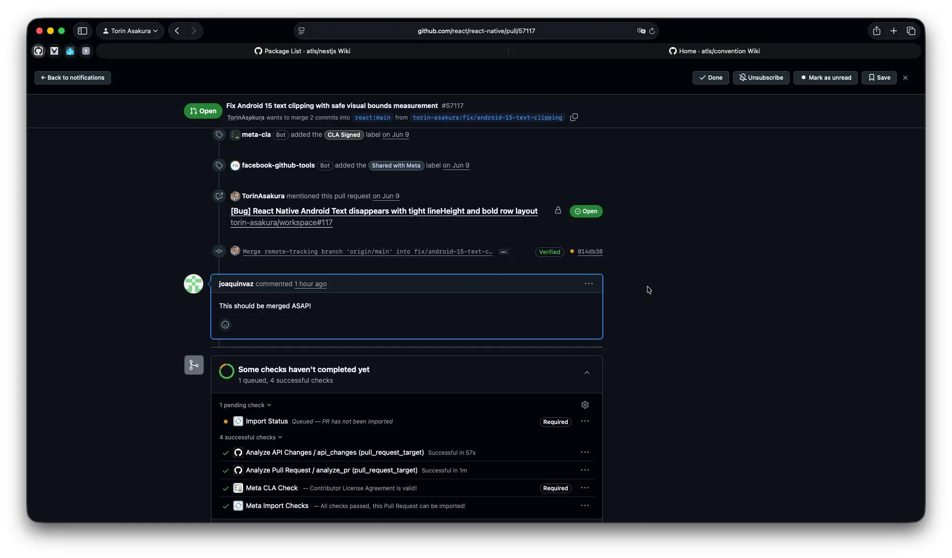
Task: Collapse the 4 successful checks group
Action: click(x=251, y=437)
